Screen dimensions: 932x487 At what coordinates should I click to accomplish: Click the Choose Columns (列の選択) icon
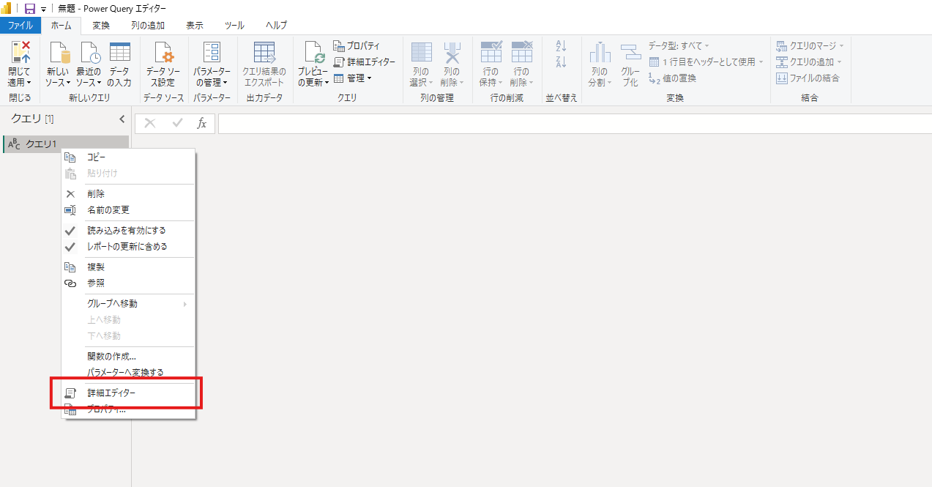(421, 53)
